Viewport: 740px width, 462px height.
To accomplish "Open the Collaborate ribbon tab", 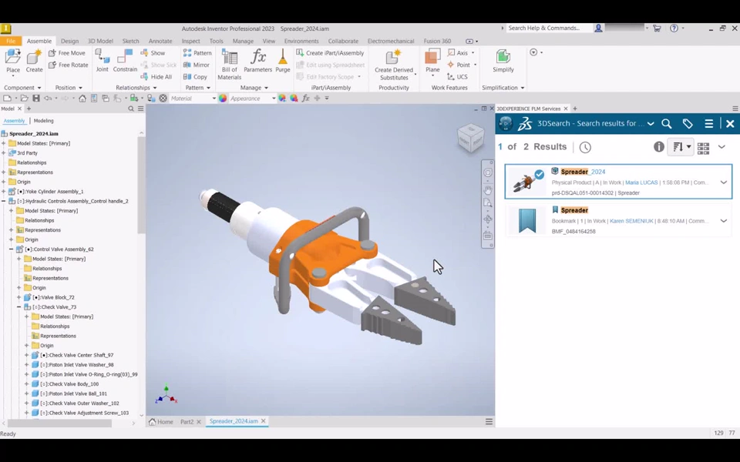I will pos(343,41).
